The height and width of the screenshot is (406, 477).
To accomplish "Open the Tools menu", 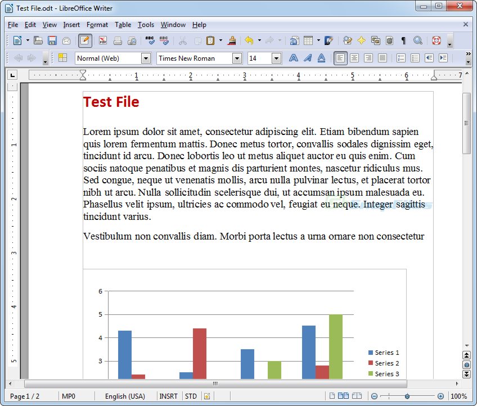I will [x=146, y=25].
